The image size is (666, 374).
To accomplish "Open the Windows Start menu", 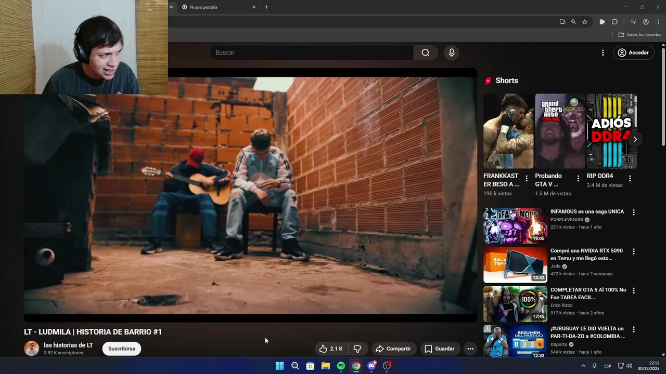I will (x=279, y=366).
